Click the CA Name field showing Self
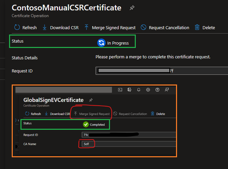The height and width of the screenshot is (169, 228). 129,144
